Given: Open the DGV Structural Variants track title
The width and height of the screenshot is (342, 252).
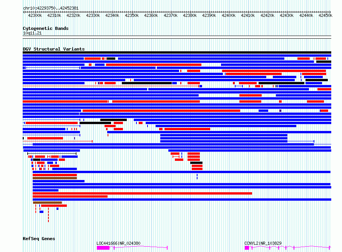Looking at the screenshot, I should (54, 49).
